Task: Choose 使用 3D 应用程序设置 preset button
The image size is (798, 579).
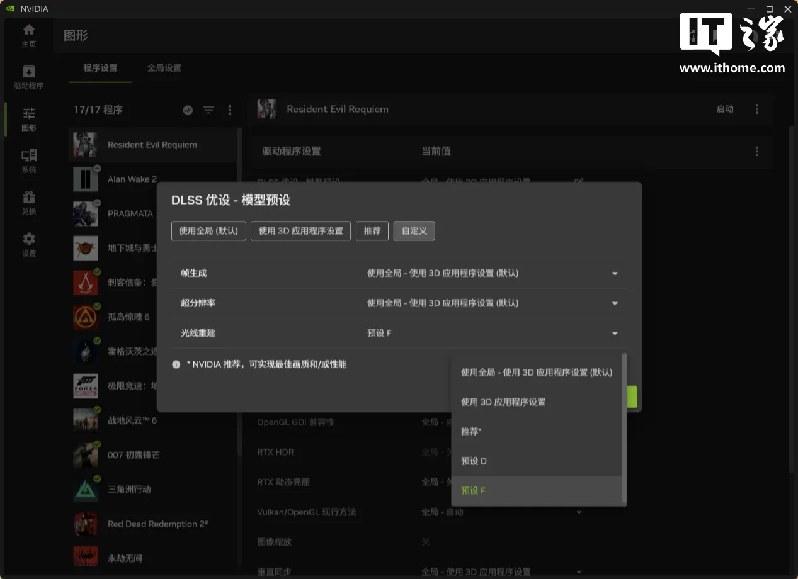Action: (301, 231)
